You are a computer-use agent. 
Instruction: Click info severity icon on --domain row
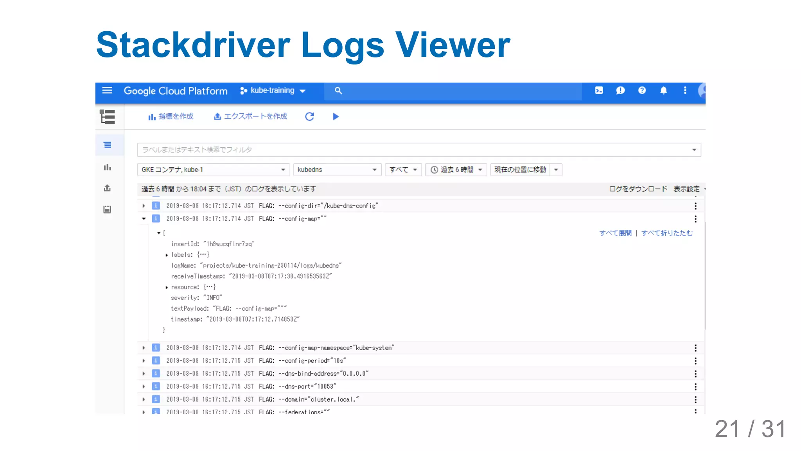tap(156, 399)
